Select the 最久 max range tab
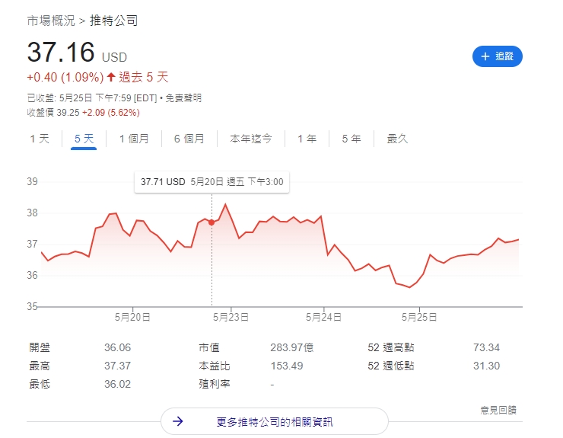 (397, 139)
